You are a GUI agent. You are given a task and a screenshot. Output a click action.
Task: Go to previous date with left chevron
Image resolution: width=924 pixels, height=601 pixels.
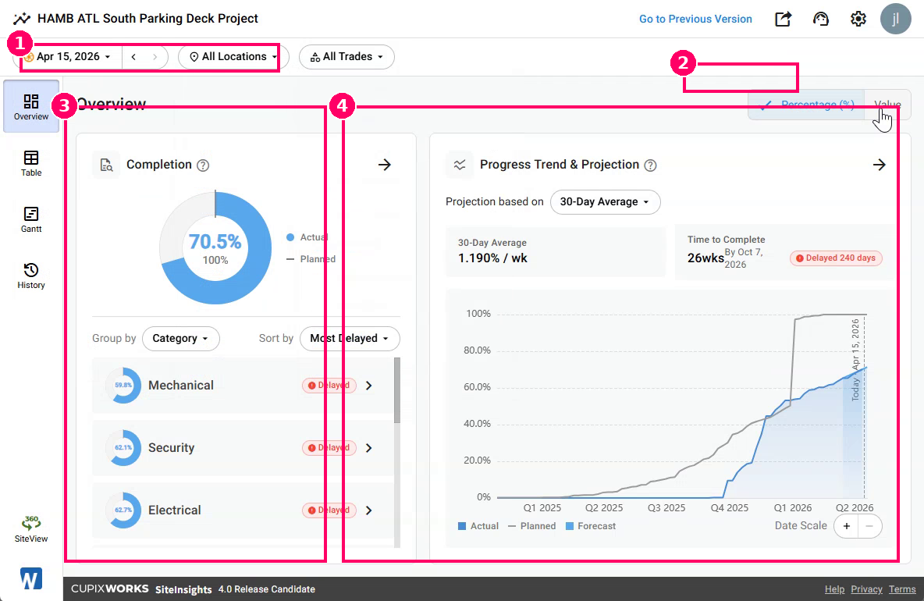click(133, 56)
